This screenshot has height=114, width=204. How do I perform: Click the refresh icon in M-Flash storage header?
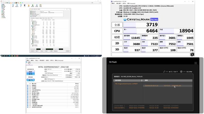[x=142, y=80]
